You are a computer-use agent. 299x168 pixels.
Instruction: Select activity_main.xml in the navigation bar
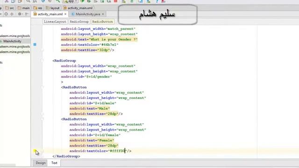click(x=78, y=8)
